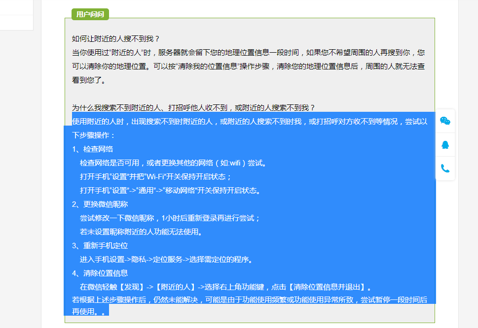This screenshot has width=478, height=328.
Task: Click the line starting 若根据上述步骤操作后
Action: point(250,300)
